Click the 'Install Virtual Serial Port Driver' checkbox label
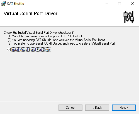 tap(31, 50)
